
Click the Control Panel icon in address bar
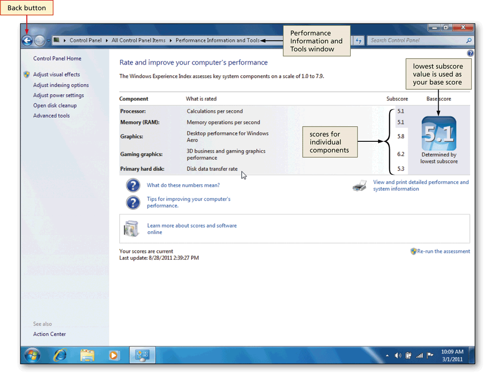click(x=56, y=40)
